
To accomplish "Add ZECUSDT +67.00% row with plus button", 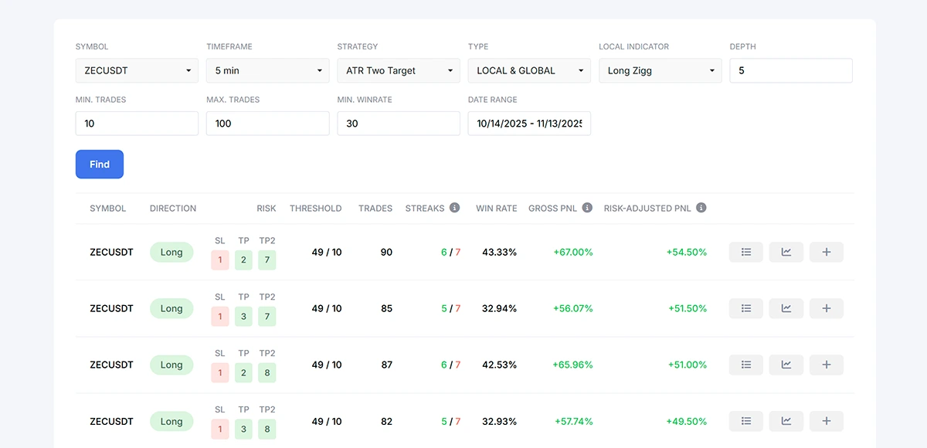I will point(827,252).
